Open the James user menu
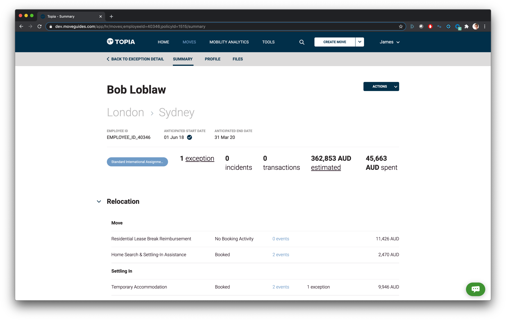 tap(390, 42)
